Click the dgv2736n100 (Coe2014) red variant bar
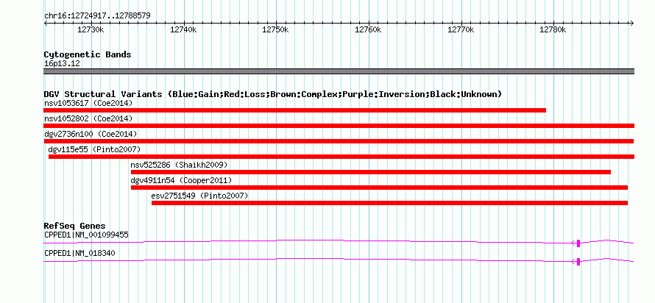This screenshot has width=655, height=303. tap(339, 141)
